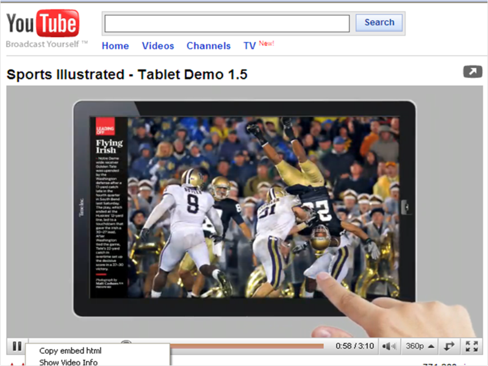Screen dimensions: 488x366
Task: Open the Channels link
Action: 209,46
